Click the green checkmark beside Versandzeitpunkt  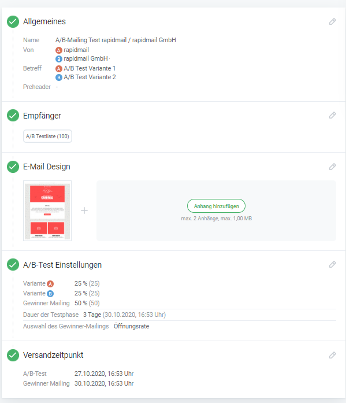13,355
